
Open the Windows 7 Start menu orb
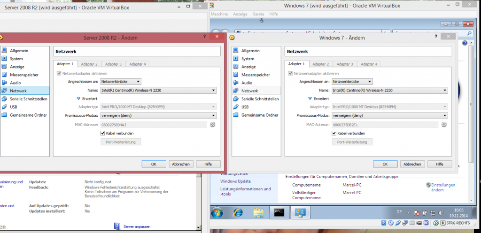click(217, 213)
